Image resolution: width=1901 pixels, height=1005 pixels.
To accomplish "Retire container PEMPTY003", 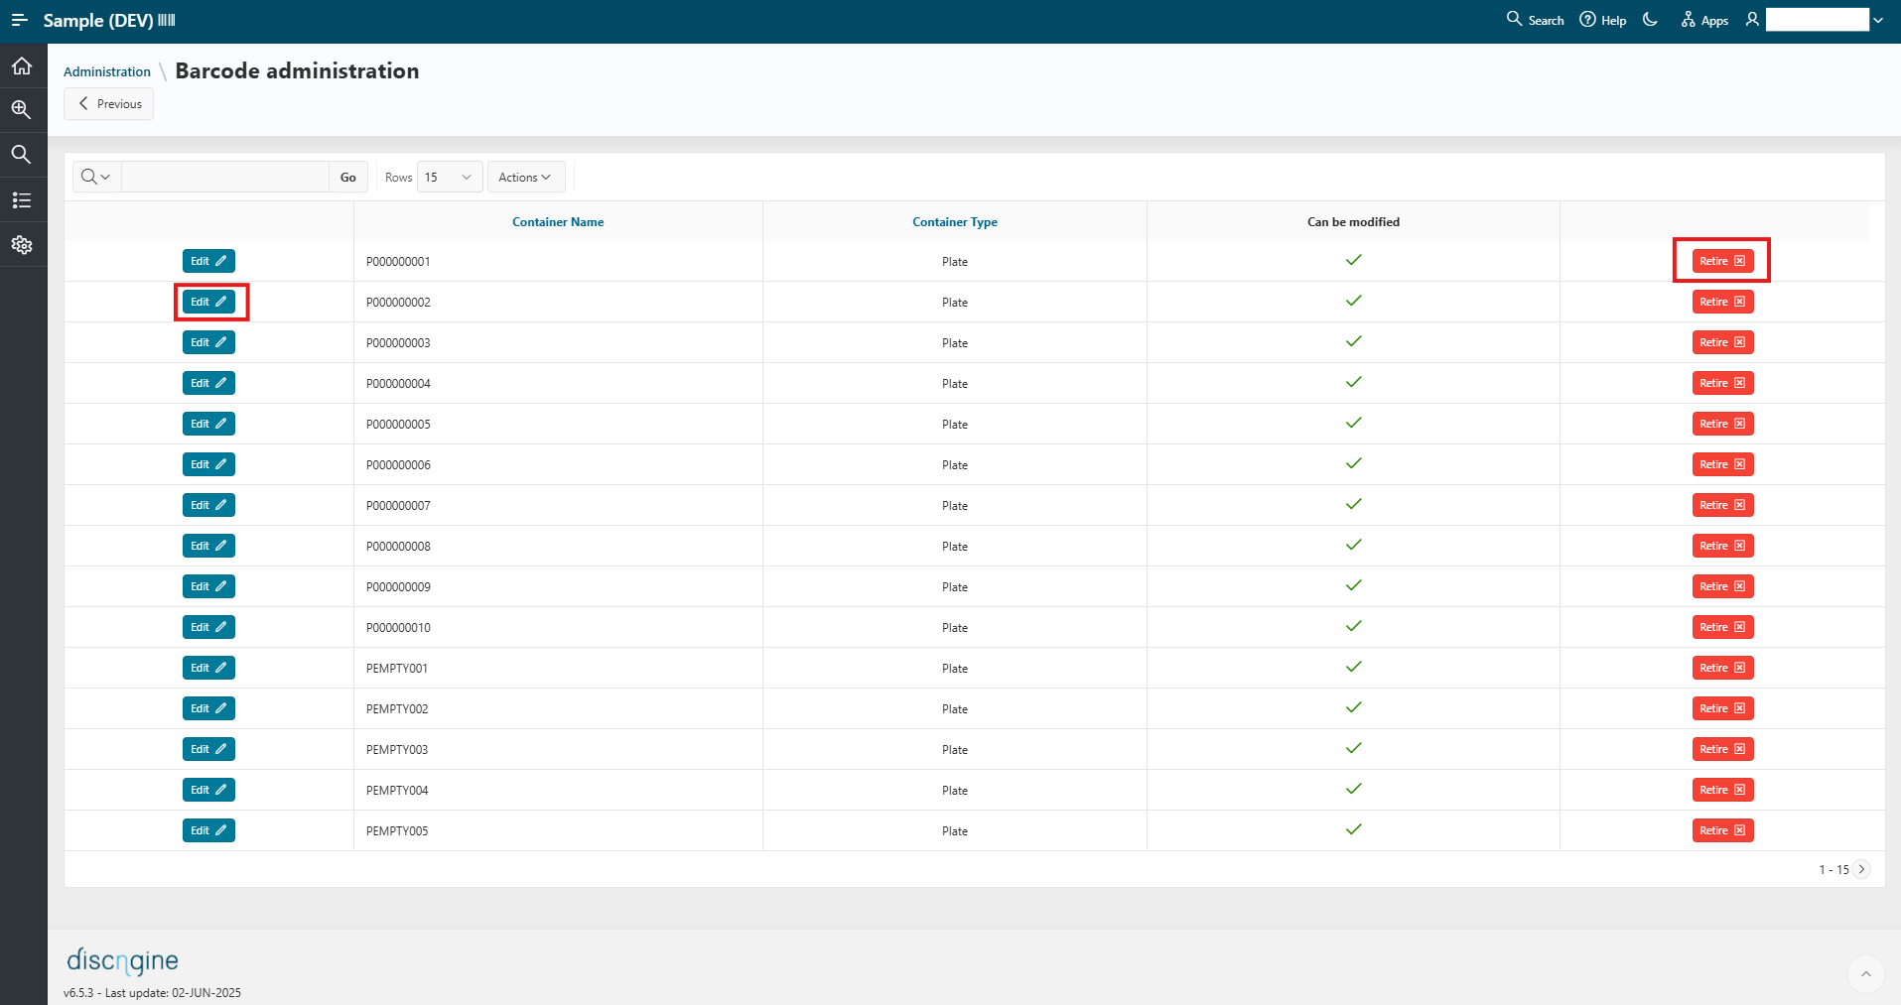I will [x=1722, y=749].
